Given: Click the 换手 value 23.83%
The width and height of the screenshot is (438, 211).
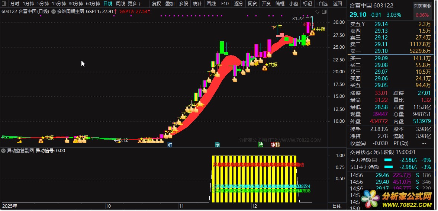Looking at the screenshot, I should tap(379, 129).
